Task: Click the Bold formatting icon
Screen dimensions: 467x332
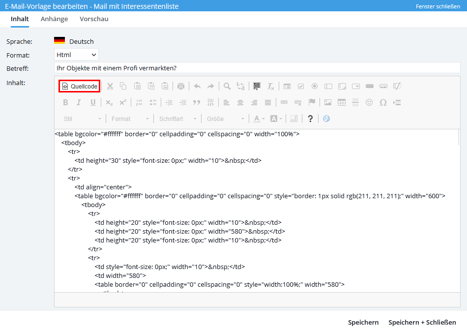Action: coord(65,102)
